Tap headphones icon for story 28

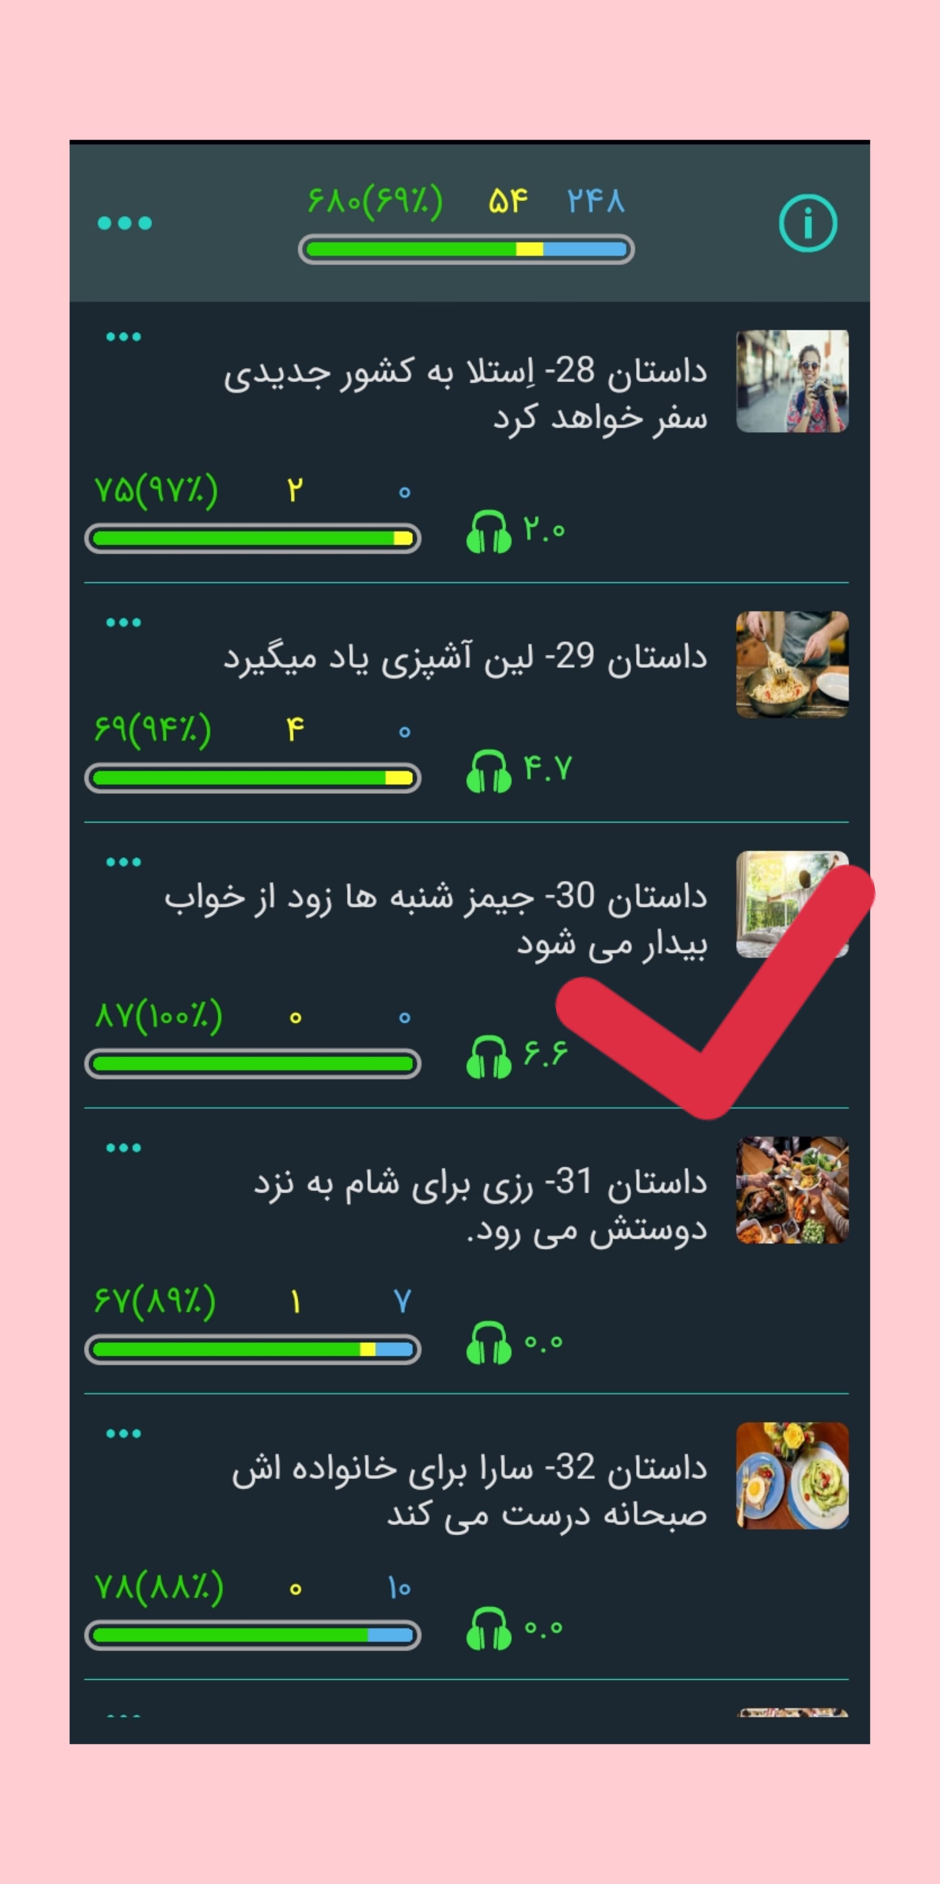coord(488,531)
